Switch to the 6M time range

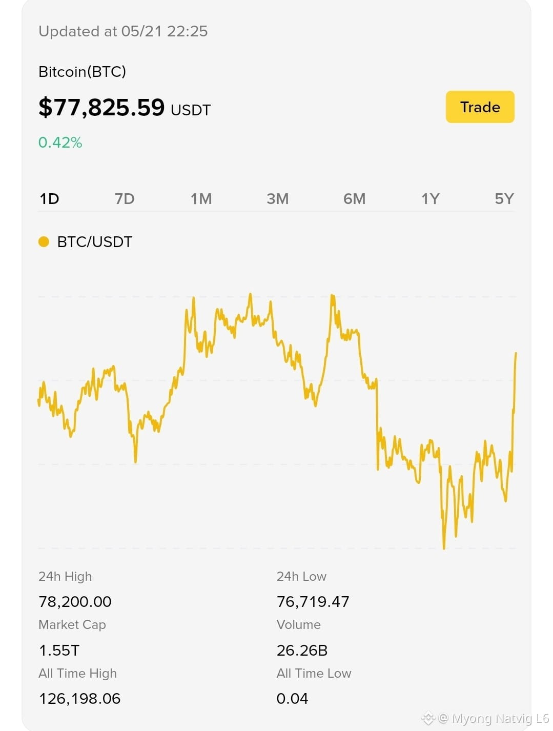[x=354, y=199]
